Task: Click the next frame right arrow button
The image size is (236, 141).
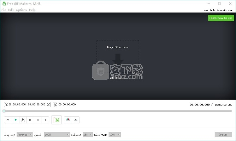Action: coord(45,120)
